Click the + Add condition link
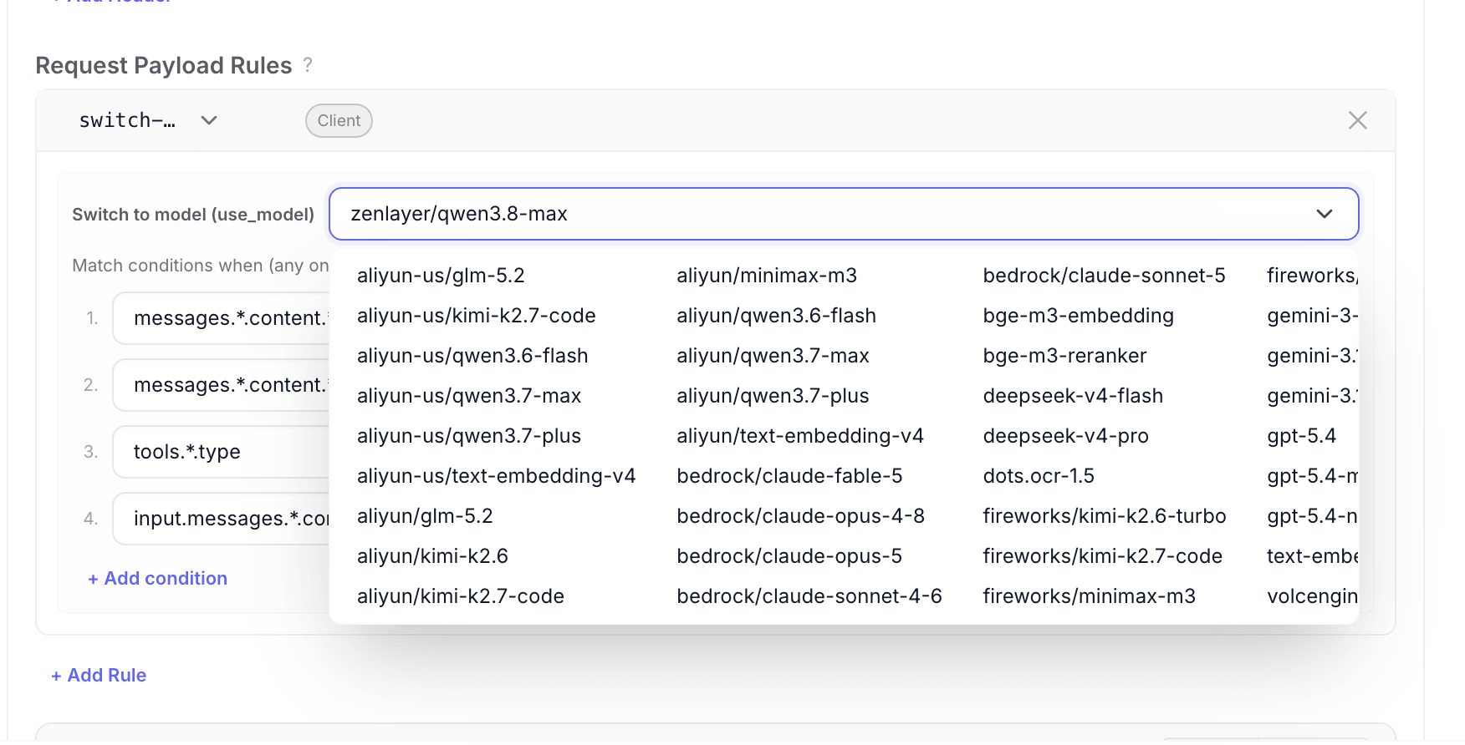1465x745 pixels. pos(157,578)
